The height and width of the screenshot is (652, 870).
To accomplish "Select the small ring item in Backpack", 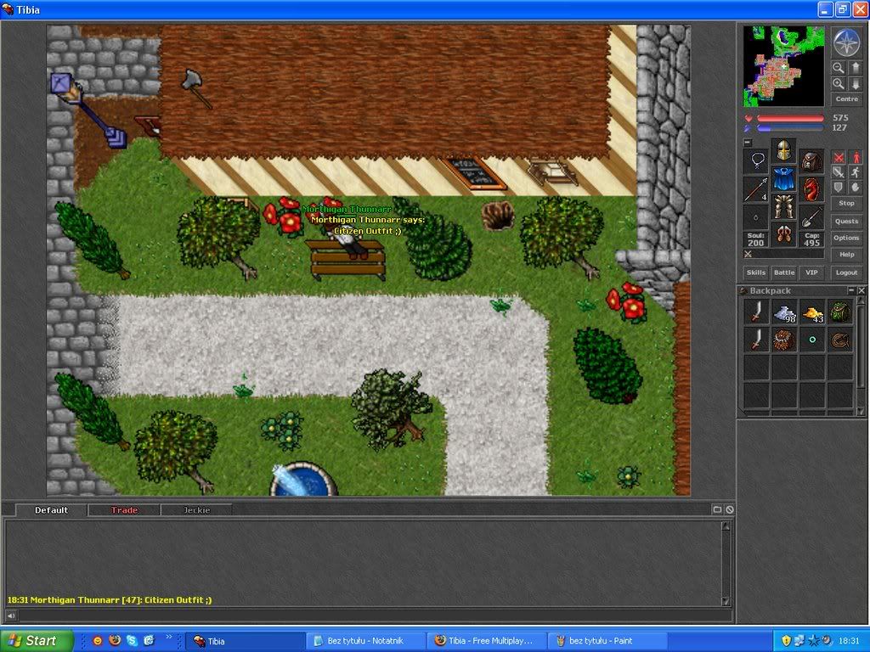I will pyautogui.click(x=812, y=340).
